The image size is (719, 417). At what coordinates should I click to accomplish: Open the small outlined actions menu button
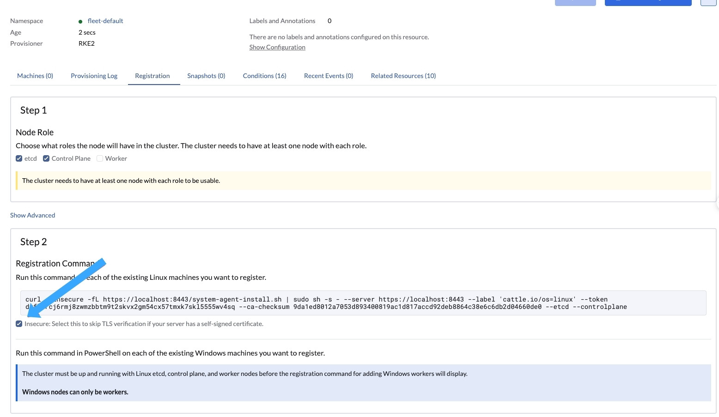tap(708, 2)
